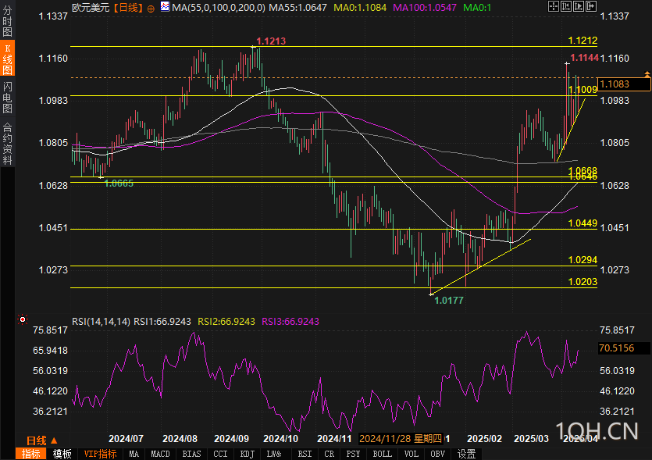This screenshot has width=652, height=460.
Task: Click the red sun icon near RSI
Action: (x=23, y=319)
